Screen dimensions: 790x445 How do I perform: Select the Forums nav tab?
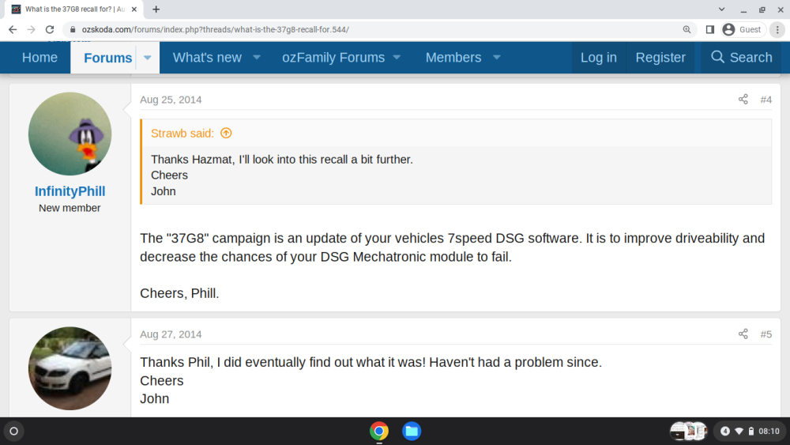point(107,58)
